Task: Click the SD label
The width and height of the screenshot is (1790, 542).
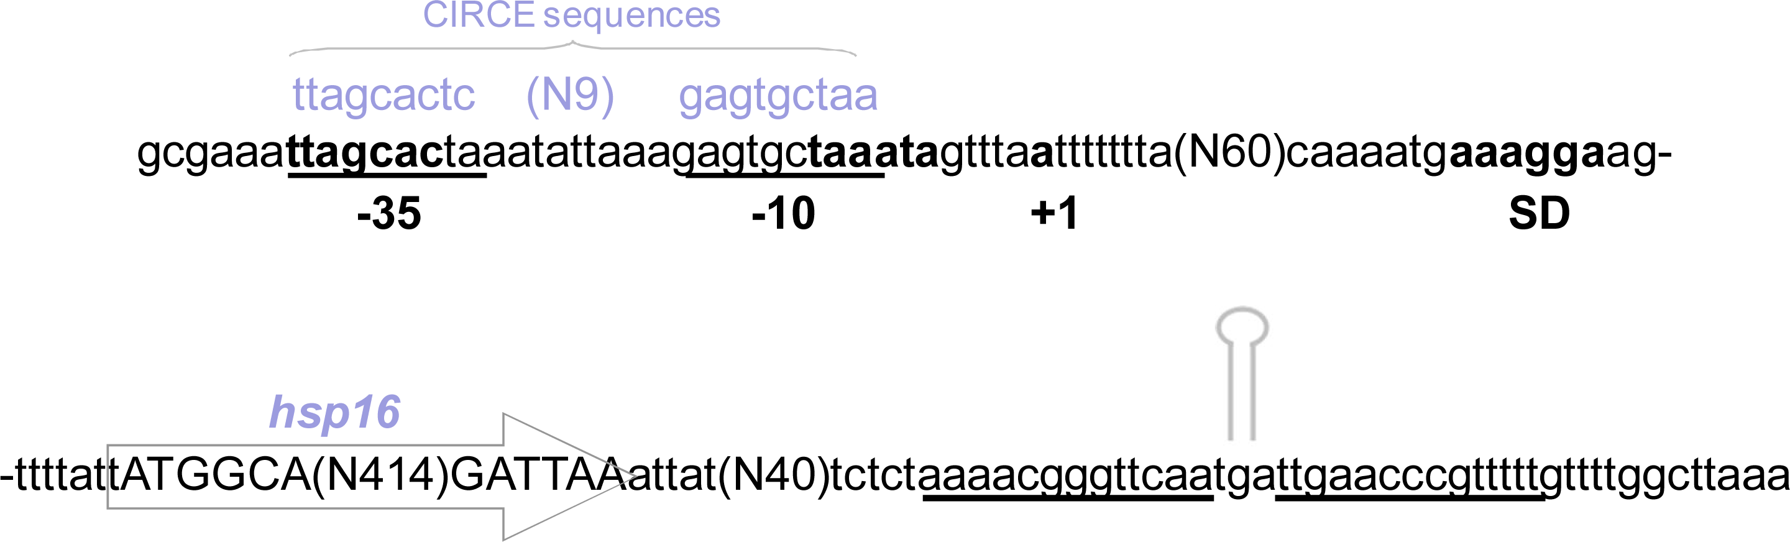Action: 1538,213
